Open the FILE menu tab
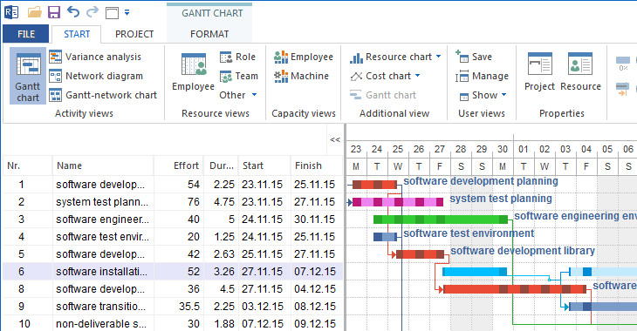Viewport: 637px width, 331px height. 26,34
